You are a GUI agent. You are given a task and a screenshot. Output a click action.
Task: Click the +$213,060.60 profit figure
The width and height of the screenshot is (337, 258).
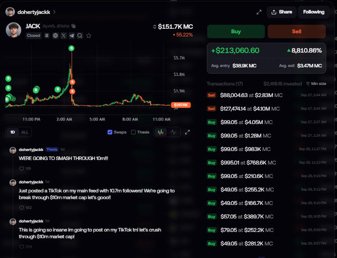[235, 51]
